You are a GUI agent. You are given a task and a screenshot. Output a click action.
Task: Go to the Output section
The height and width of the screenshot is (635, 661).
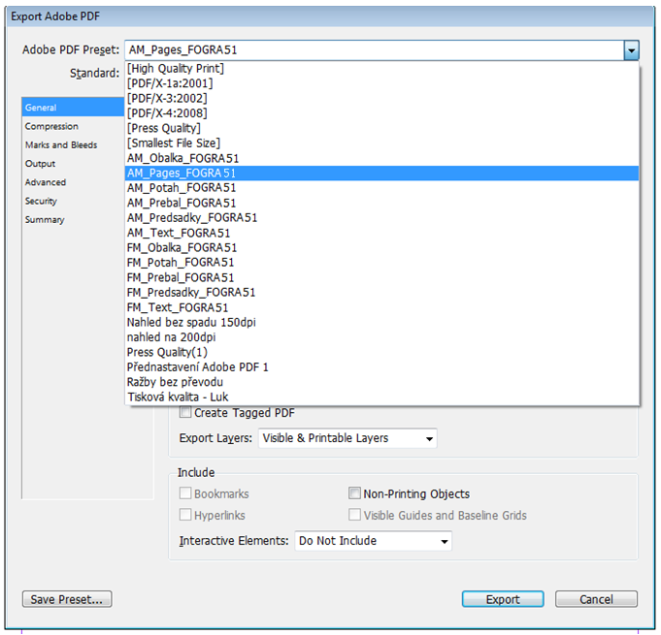[x=41, y=164]
